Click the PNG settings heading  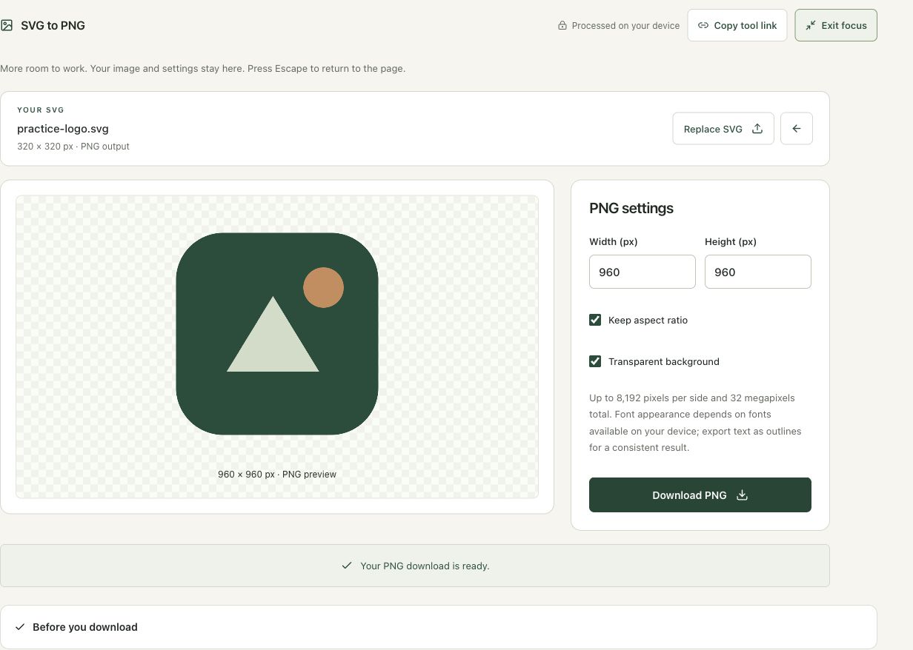coord(631,208)
